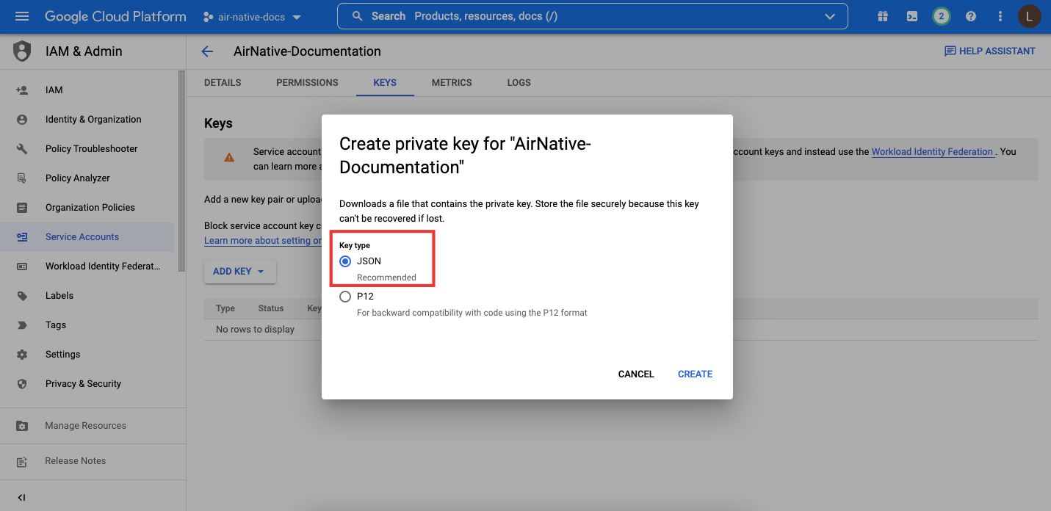
Task: Switch to the KEYS tab
Action: pos(385,83)
